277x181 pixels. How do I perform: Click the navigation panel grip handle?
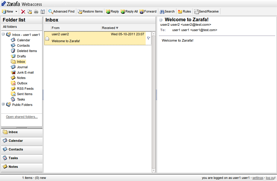click(22, 128)
